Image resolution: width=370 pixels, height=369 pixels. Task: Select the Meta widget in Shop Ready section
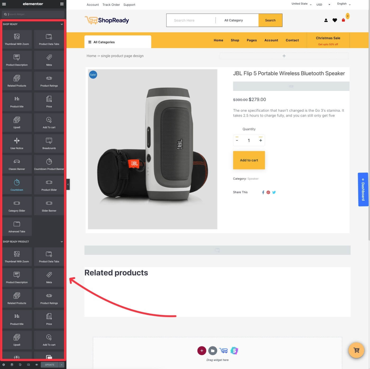(x=49, y=60)
